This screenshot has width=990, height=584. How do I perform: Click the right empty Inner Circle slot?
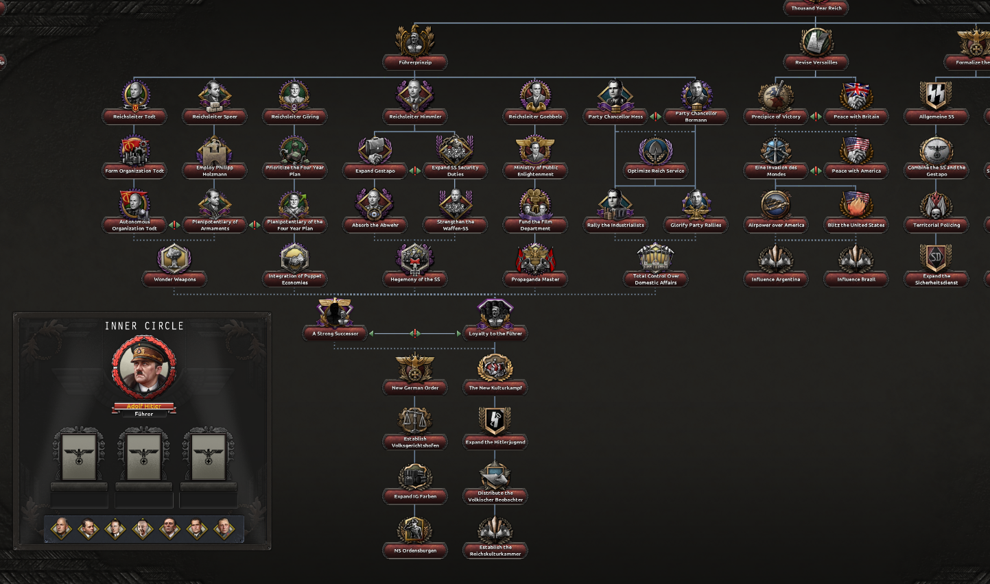[209, 456]
